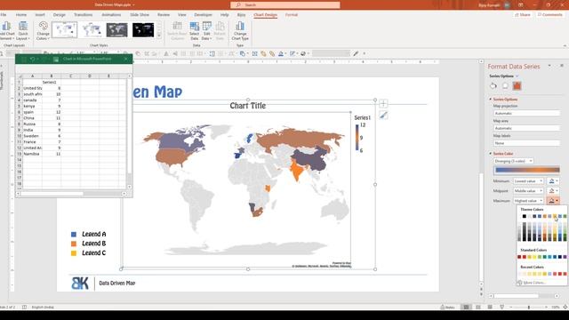Image resolution: width=569 pixels, height=320 pixels.
Task: Expand chart styles gallery More arrow
Action: [x=159, y=36]
